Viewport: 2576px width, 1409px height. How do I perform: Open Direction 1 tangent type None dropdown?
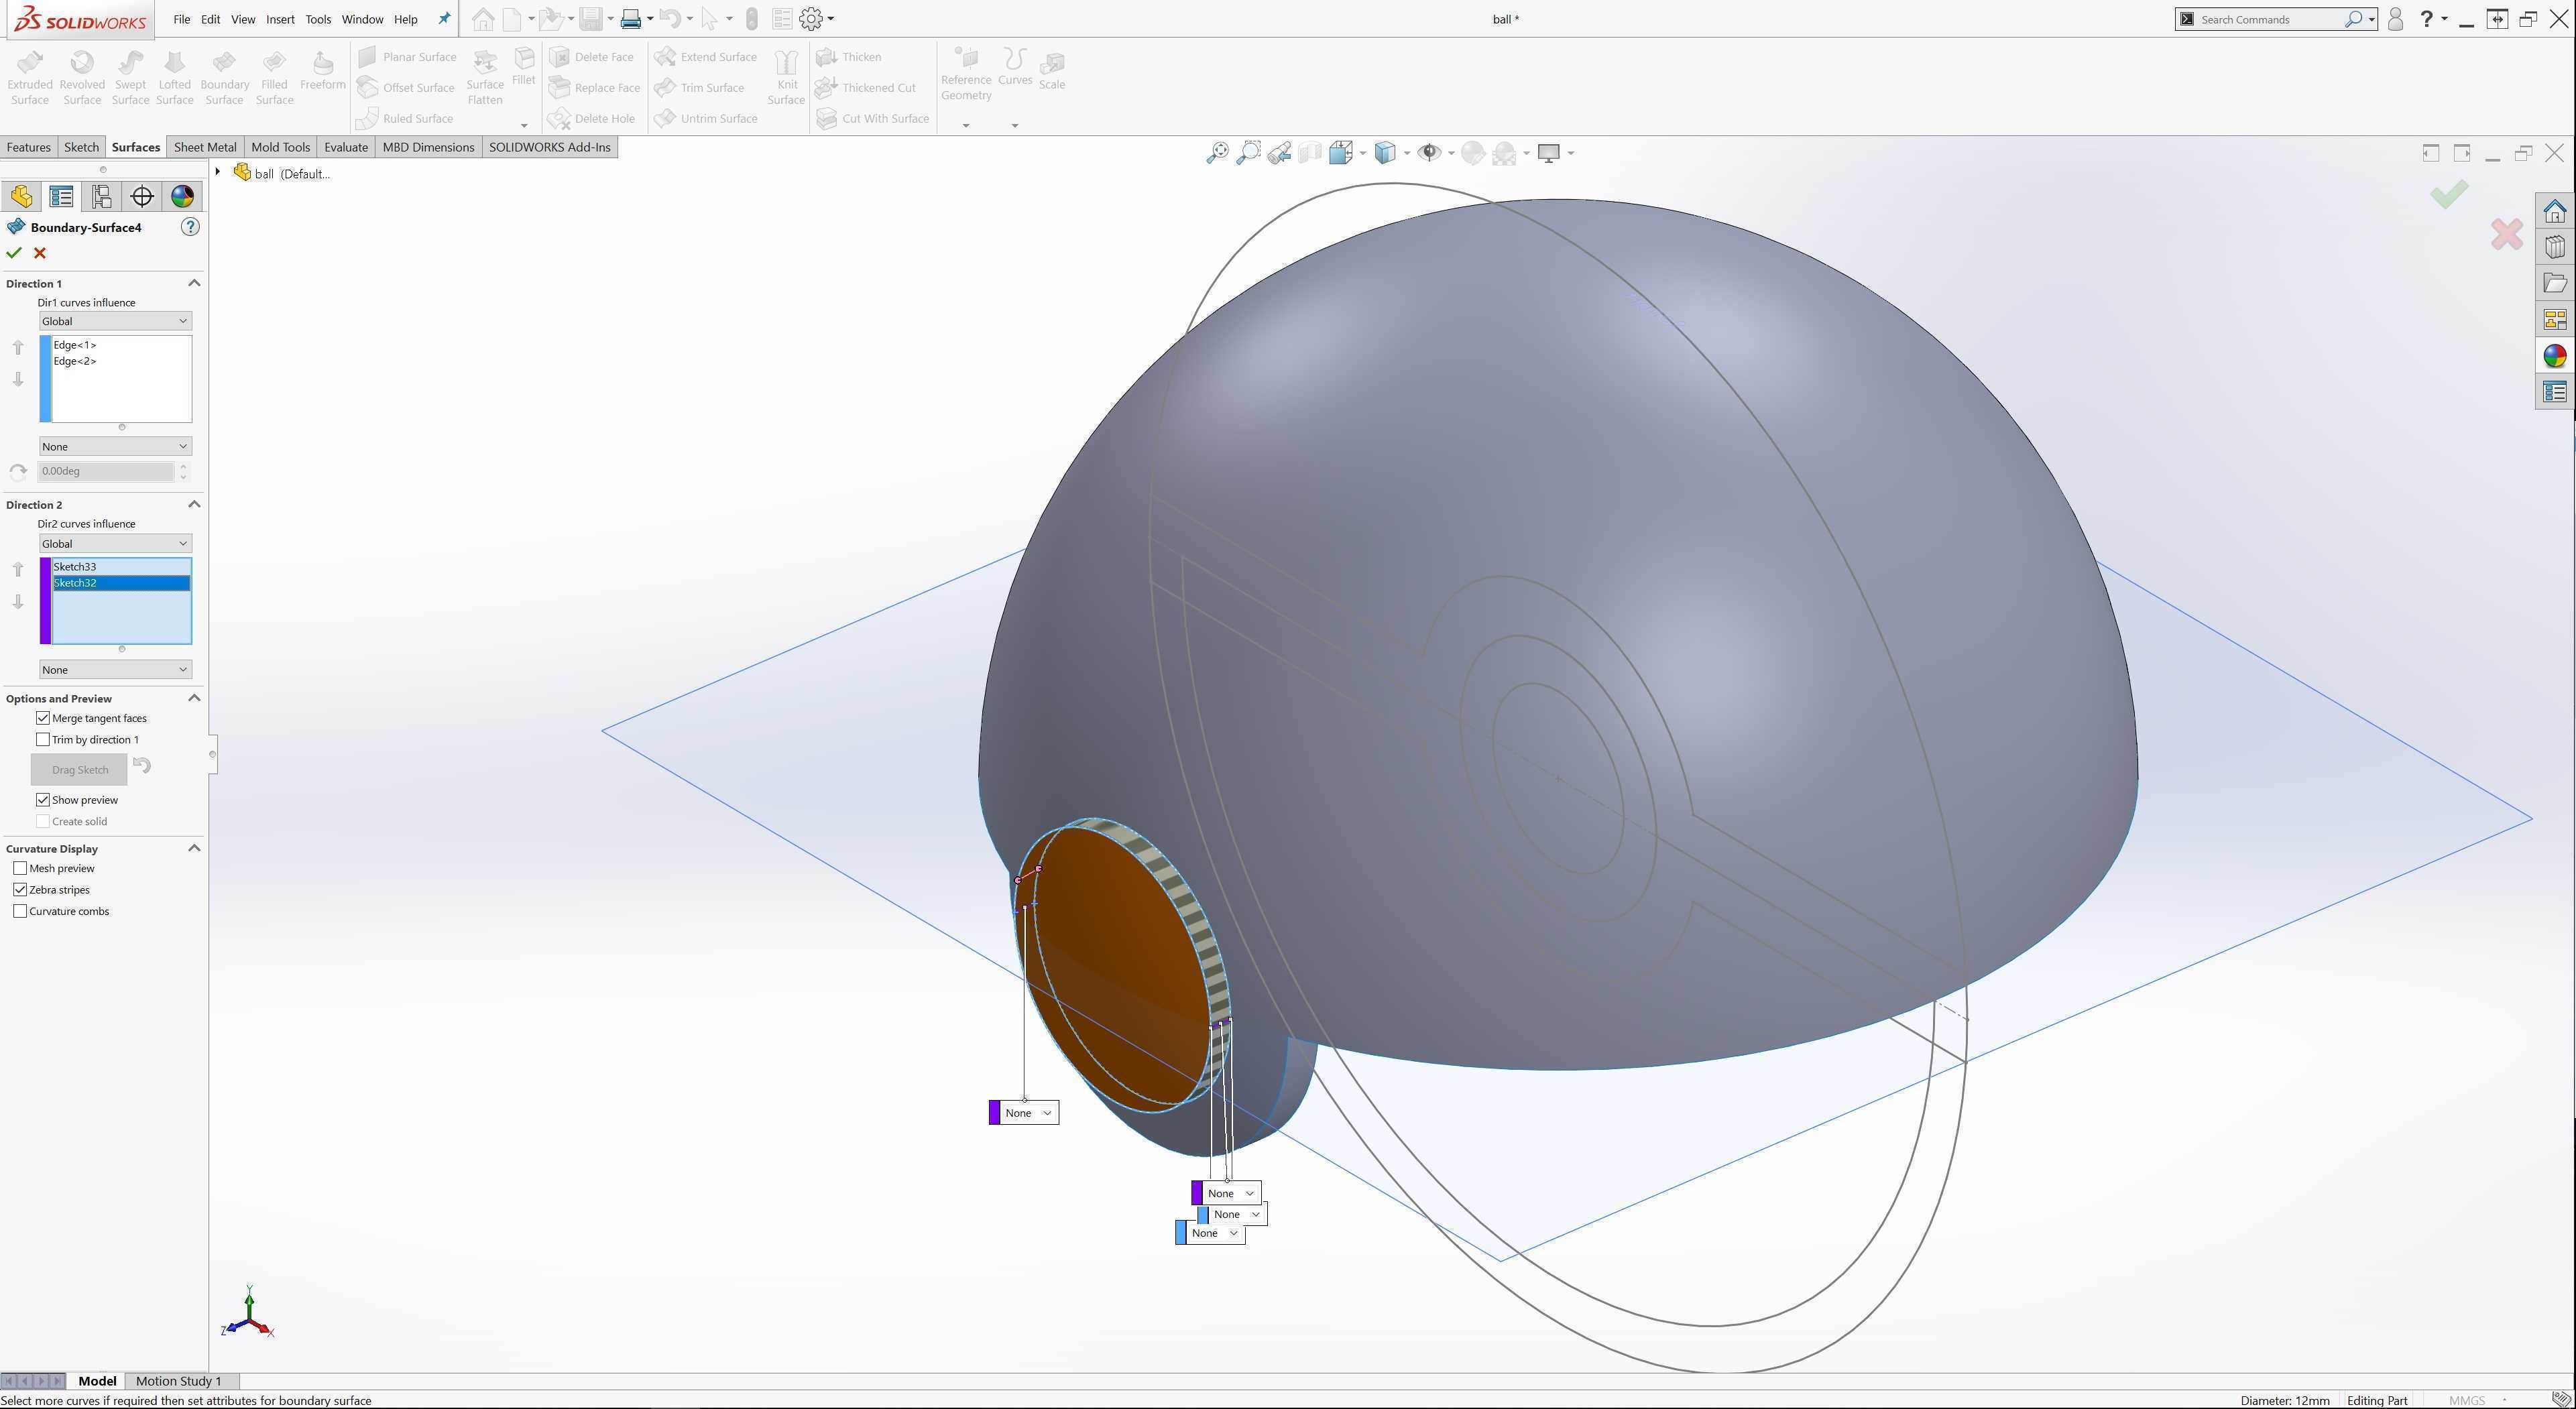(x=115, y=446)
